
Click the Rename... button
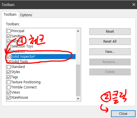(110, 62)
